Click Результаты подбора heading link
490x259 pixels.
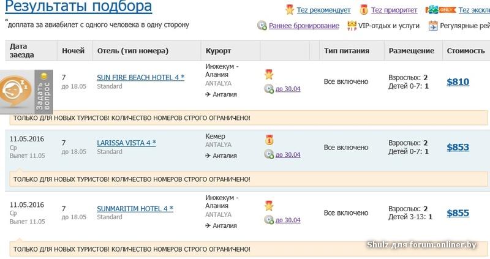(78, 6)
